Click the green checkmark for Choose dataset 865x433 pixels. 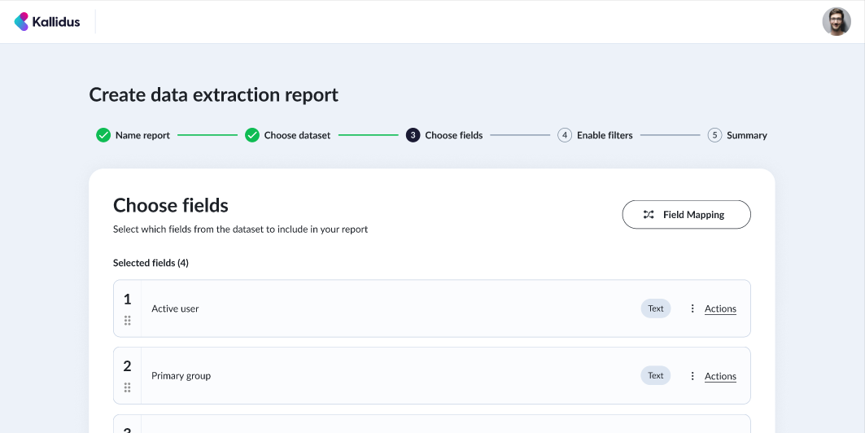coord(252,135)
